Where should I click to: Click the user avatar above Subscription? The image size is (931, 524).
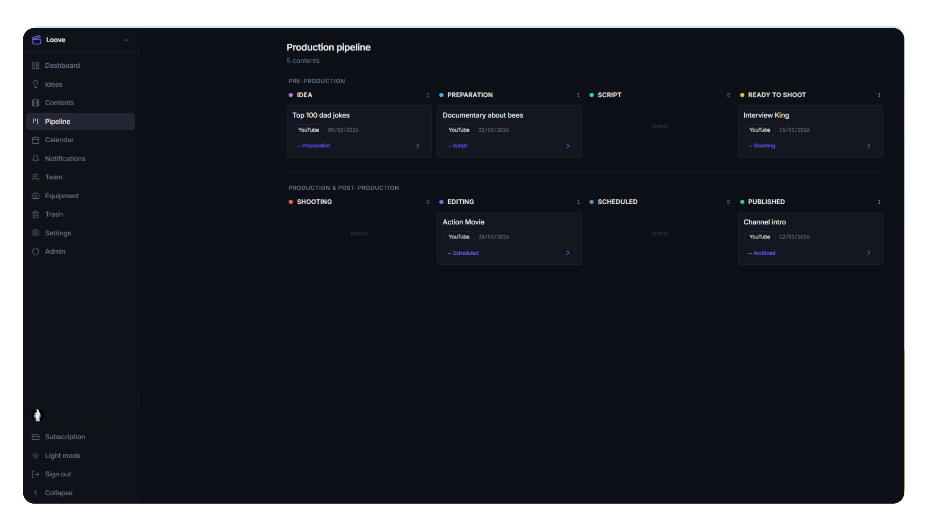pyautogui.click(x=38, y=415)
